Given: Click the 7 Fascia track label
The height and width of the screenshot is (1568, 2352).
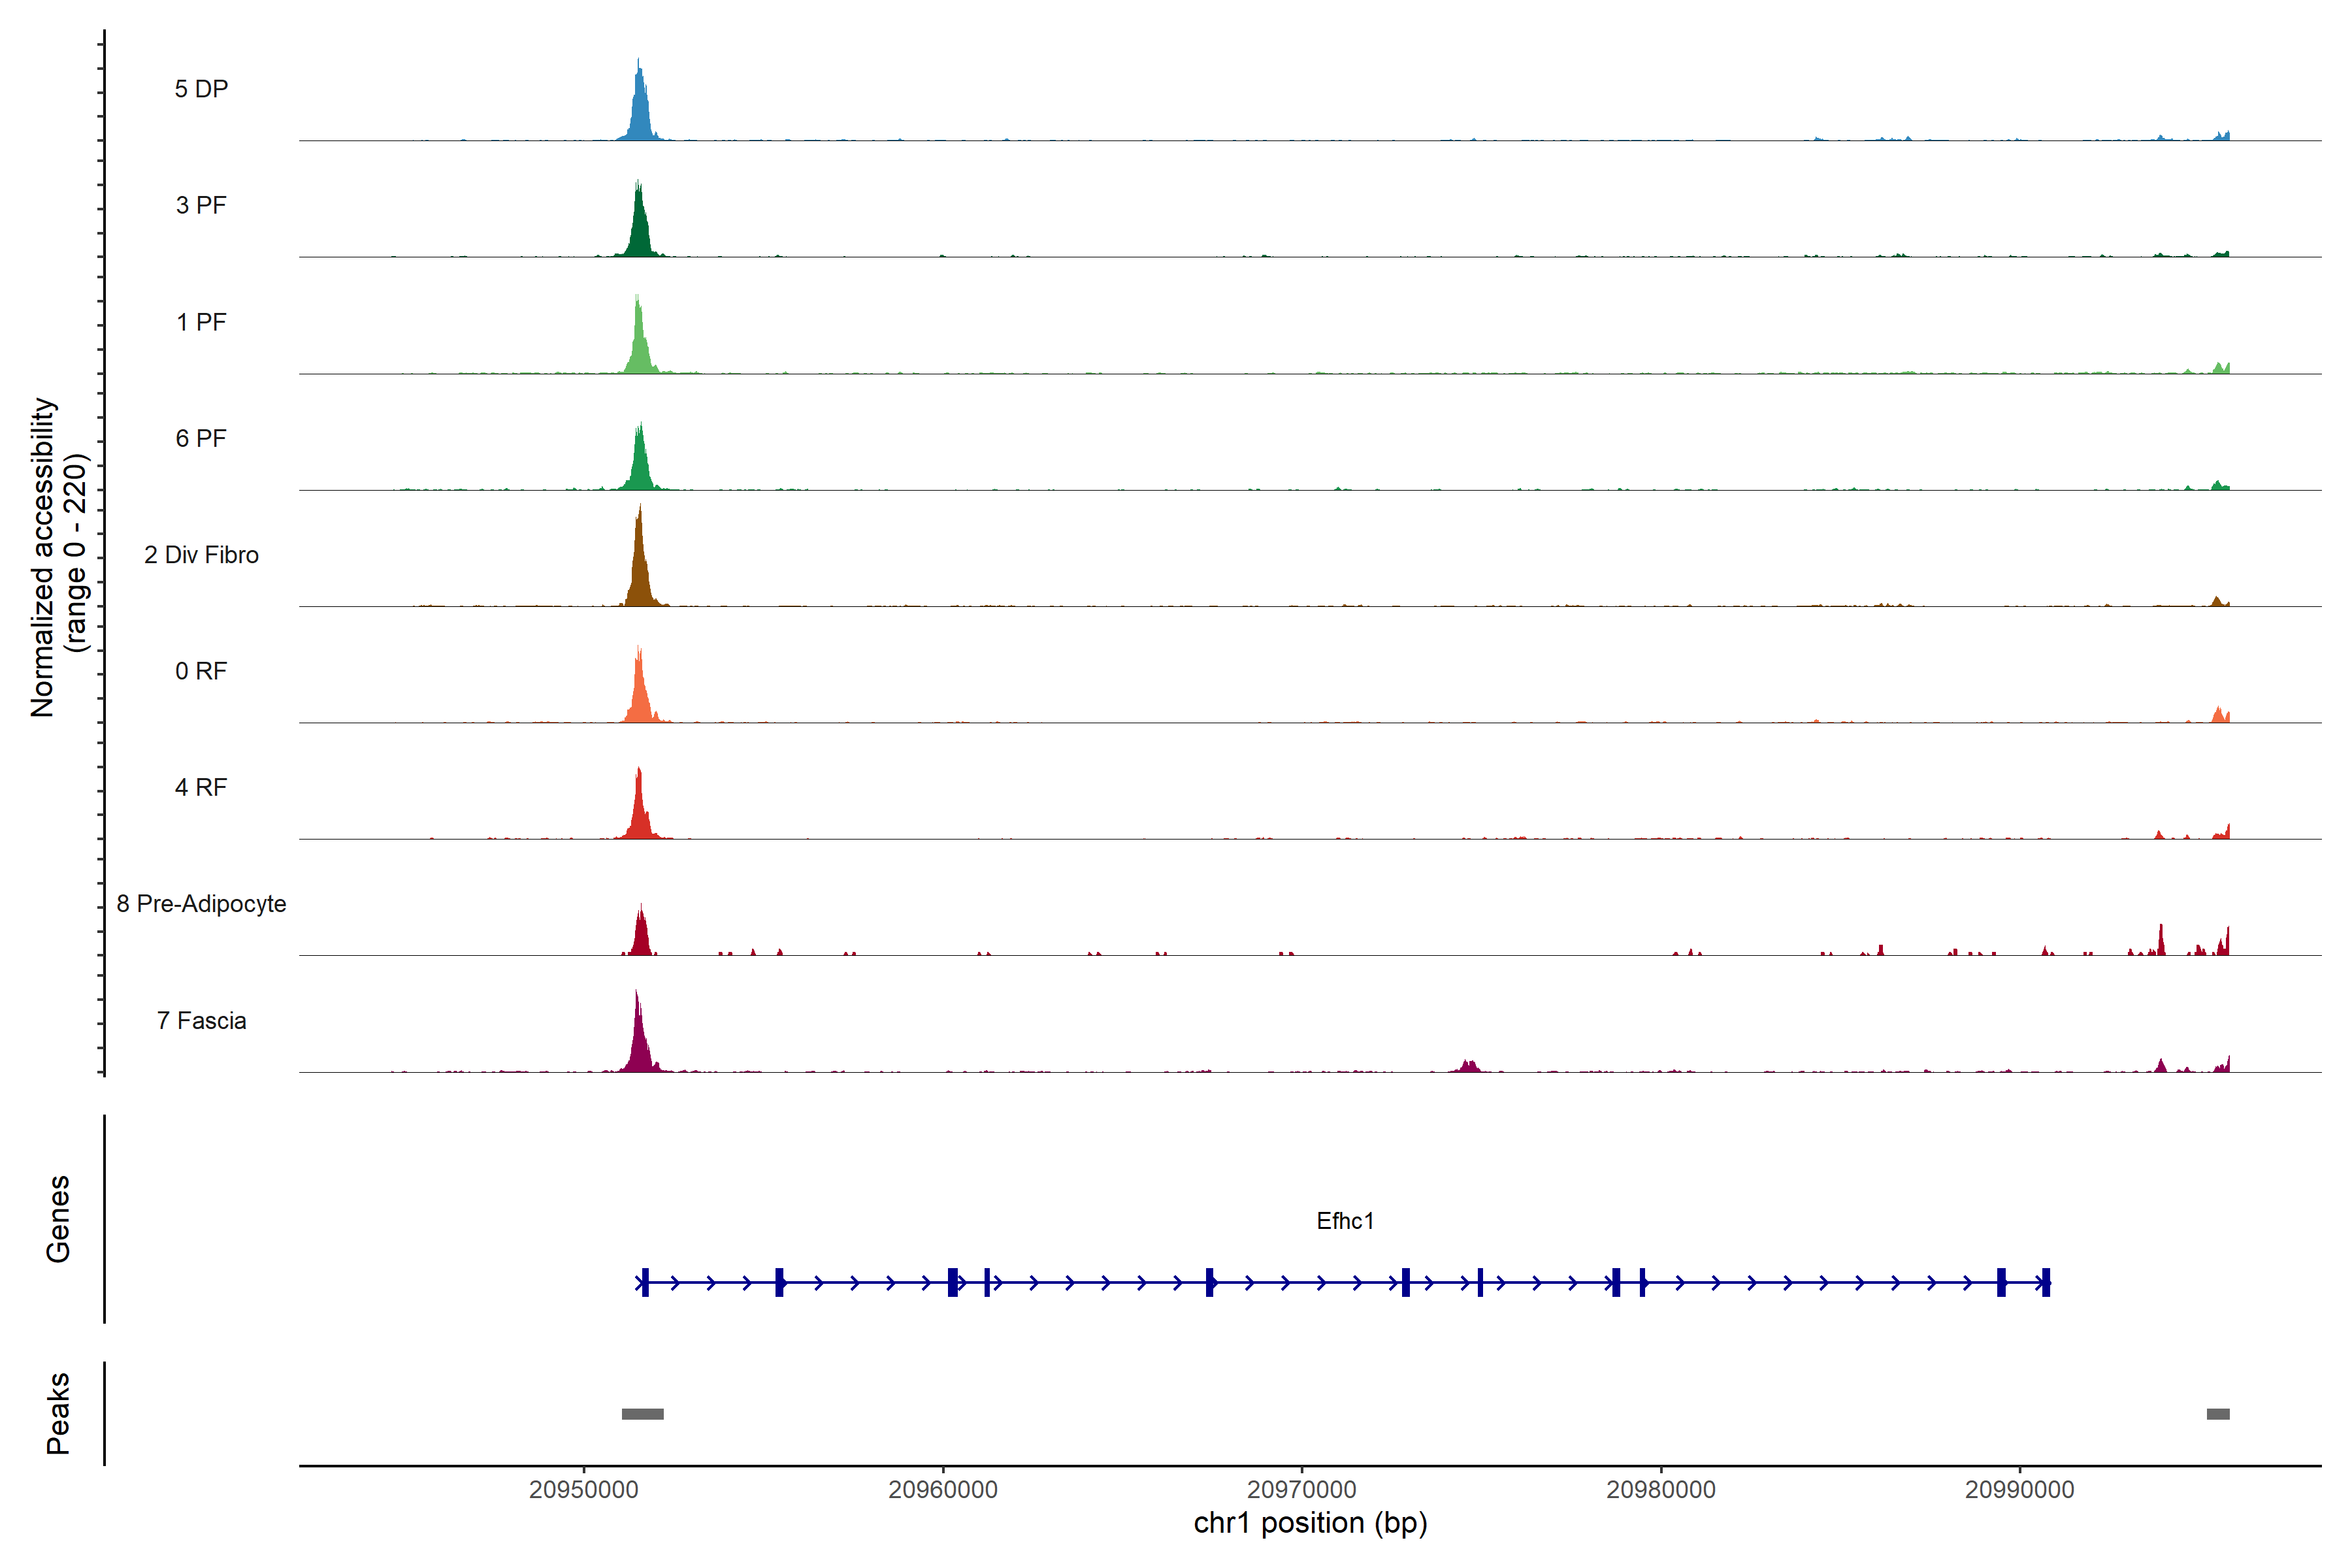Looking at the screenshot, I should click(x=201, y=1020).
